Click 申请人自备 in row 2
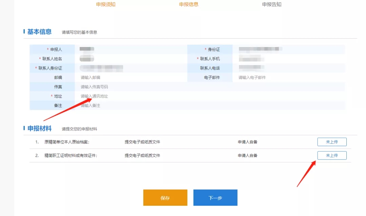 [247, 155]
